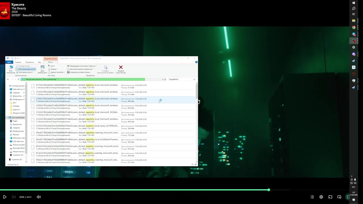Click Этот компьютер ribbon button
363x204 pixels.
[x=11, y=70]
